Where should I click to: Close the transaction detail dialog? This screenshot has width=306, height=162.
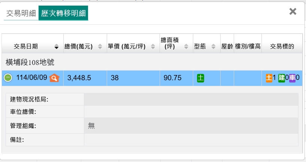(293, 12)
